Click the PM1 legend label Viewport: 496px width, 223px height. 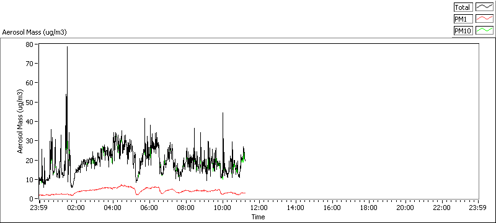coord(463,19)
